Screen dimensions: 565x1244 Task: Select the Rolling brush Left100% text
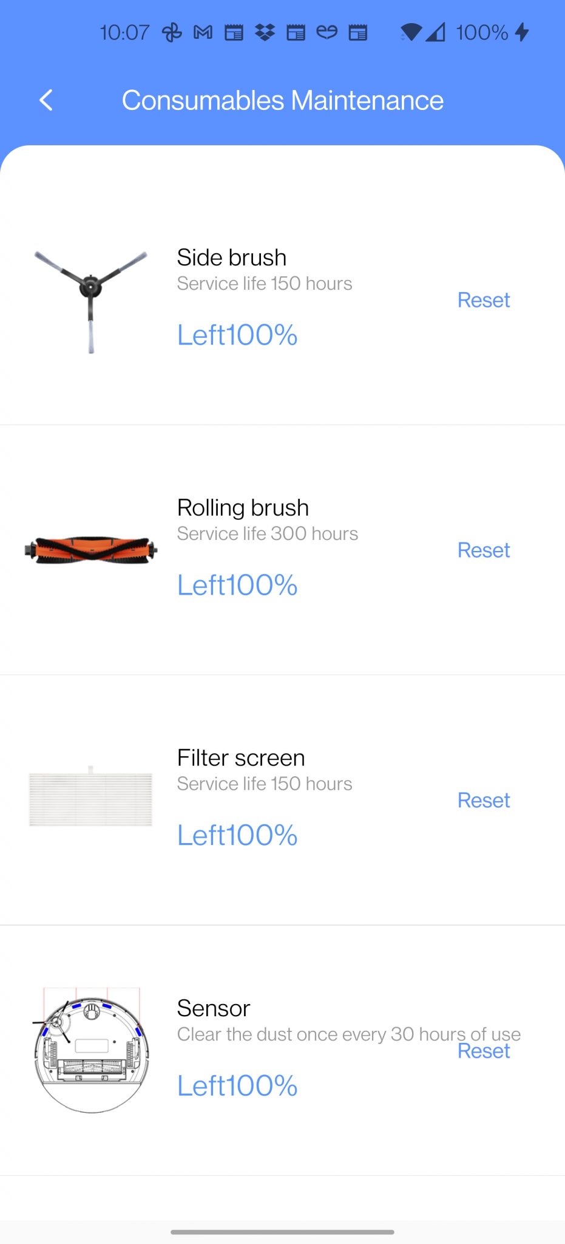coord(237,586)
